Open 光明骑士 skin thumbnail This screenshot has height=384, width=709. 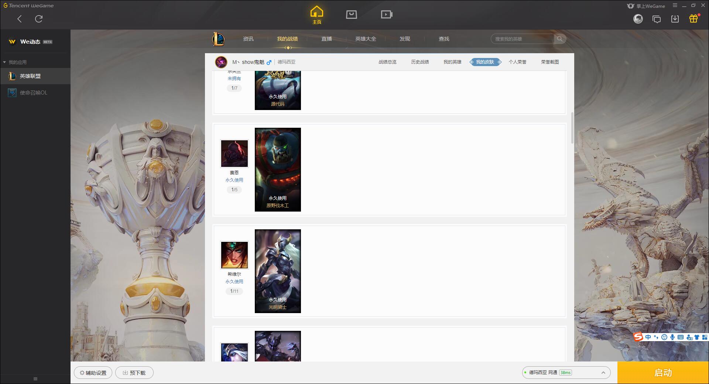[278, 271]
